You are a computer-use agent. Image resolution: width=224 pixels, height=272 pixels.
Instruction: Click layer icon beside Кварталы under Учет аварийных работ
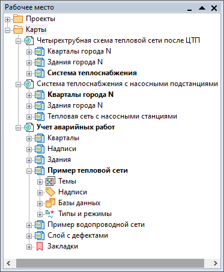click(40, 138)
